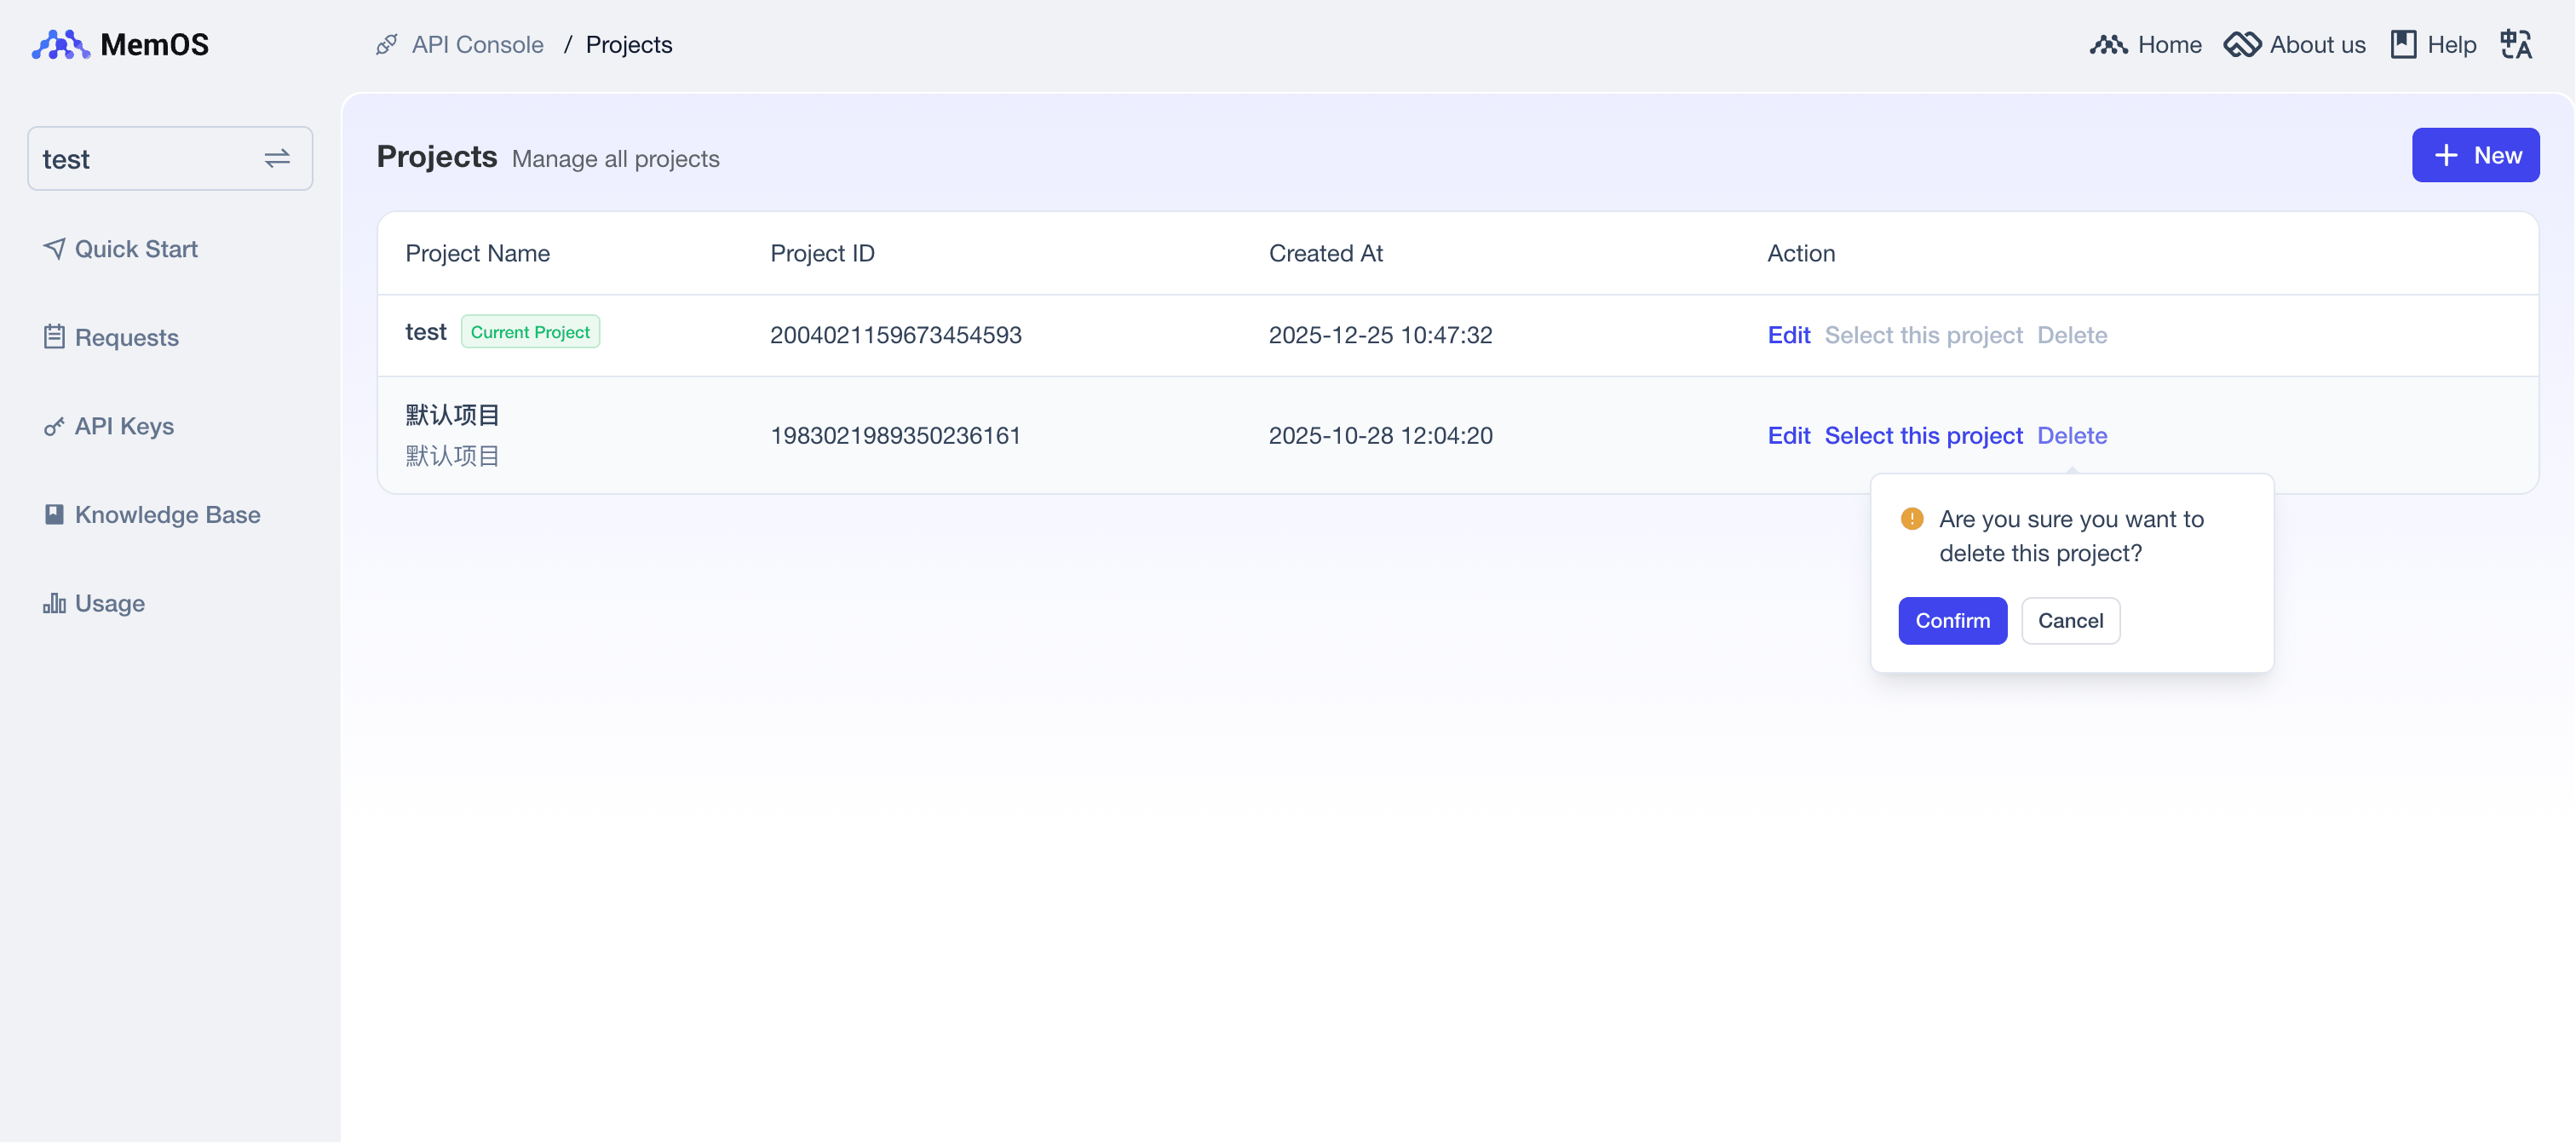Create a New project

tap(2475, 155)
